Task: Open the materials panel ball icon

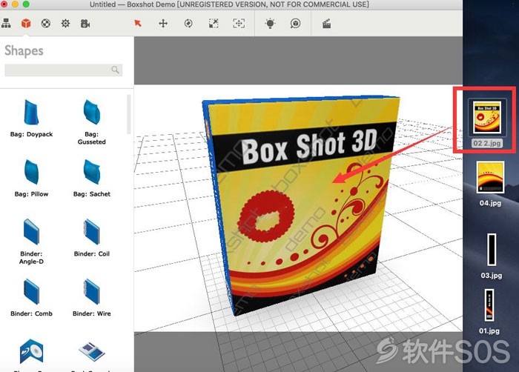Action: coord(46,24)
